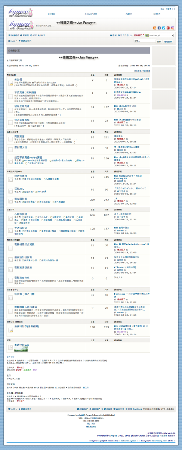This screenshot has width=182, height=450.
Task: Open the 原創置文館 forum link
Action: tap(20, 148)
